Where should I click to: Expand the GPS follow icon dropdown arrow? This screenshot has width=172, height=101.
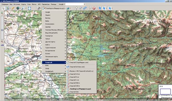click(x=112, y=8)
